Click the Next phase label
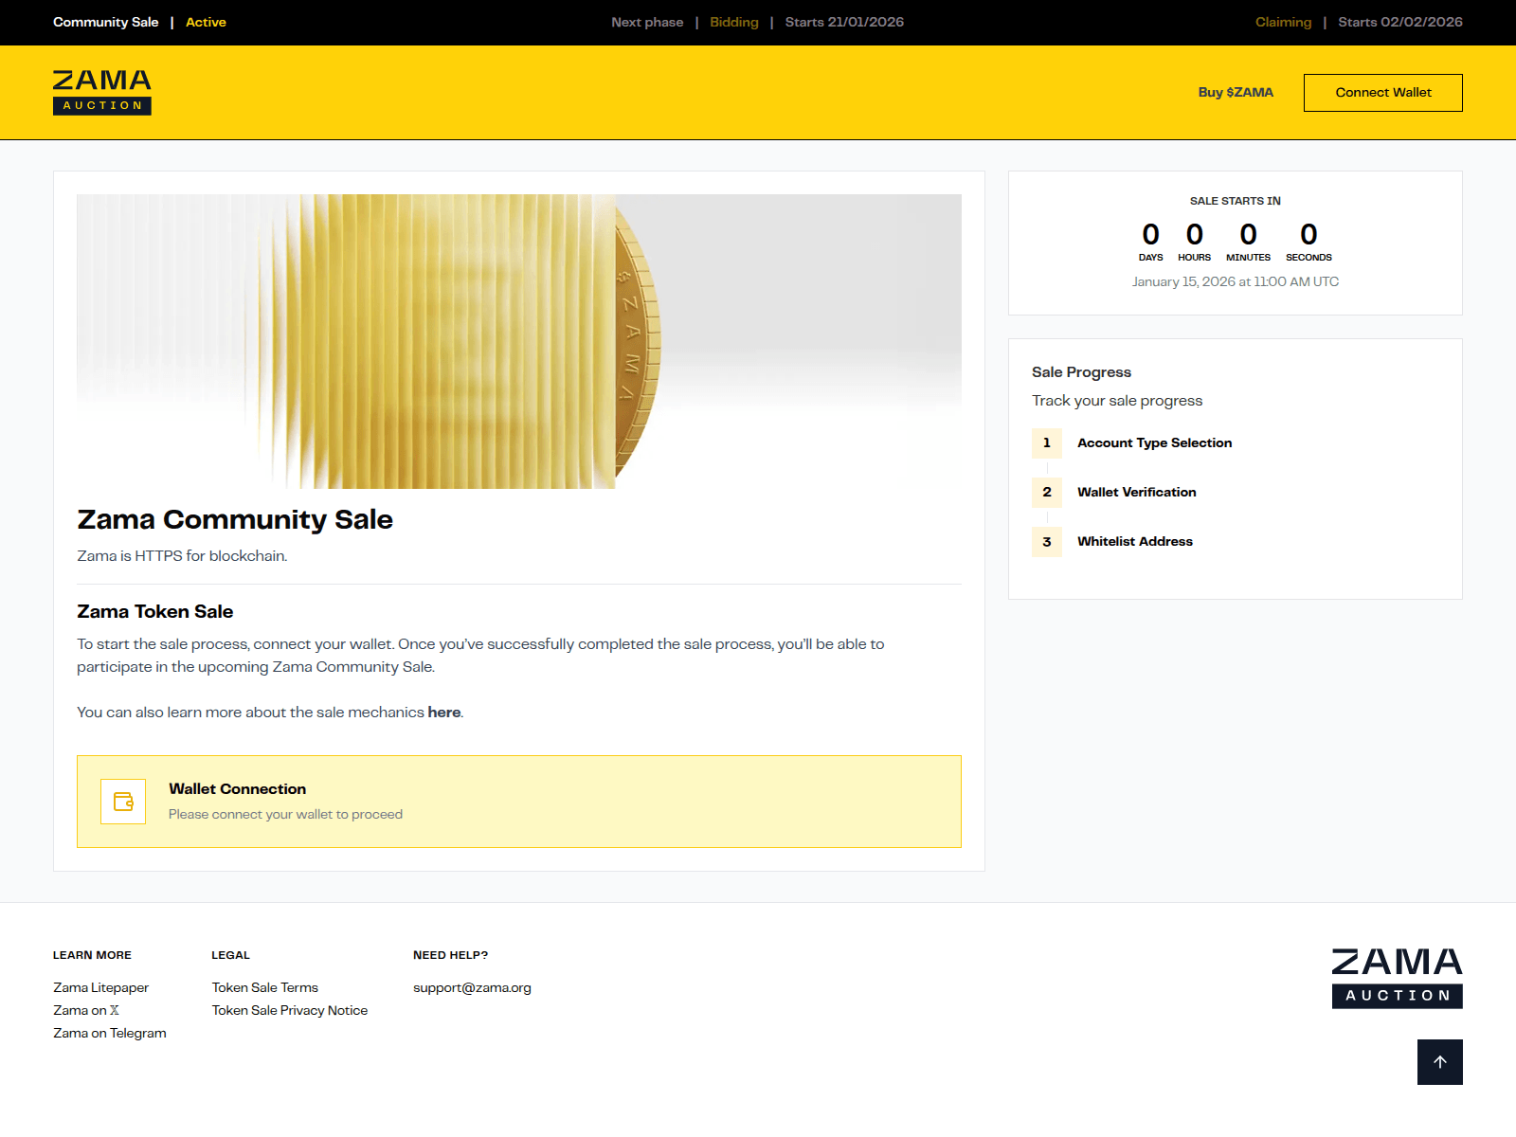Viewport: 1516px width, 1137px height. [647, 22]
